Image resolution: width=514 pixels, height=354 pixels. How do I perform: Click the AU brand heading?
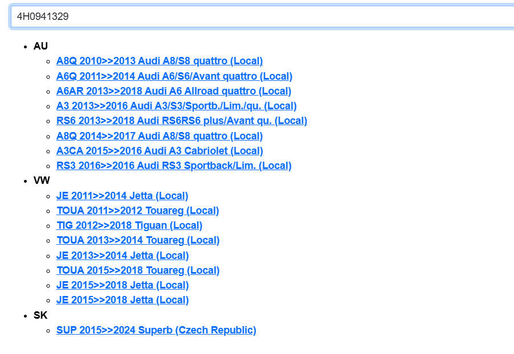(x=40, y=46)
